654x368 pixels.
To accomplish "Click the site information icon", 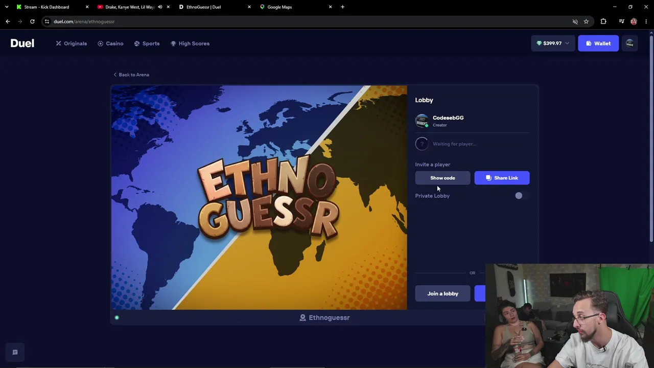I will (46, 21).
